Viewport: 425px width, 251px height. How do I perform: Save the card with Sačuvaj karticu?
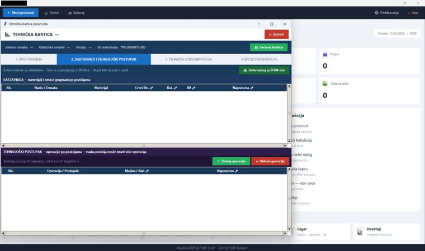coord(268,47)
